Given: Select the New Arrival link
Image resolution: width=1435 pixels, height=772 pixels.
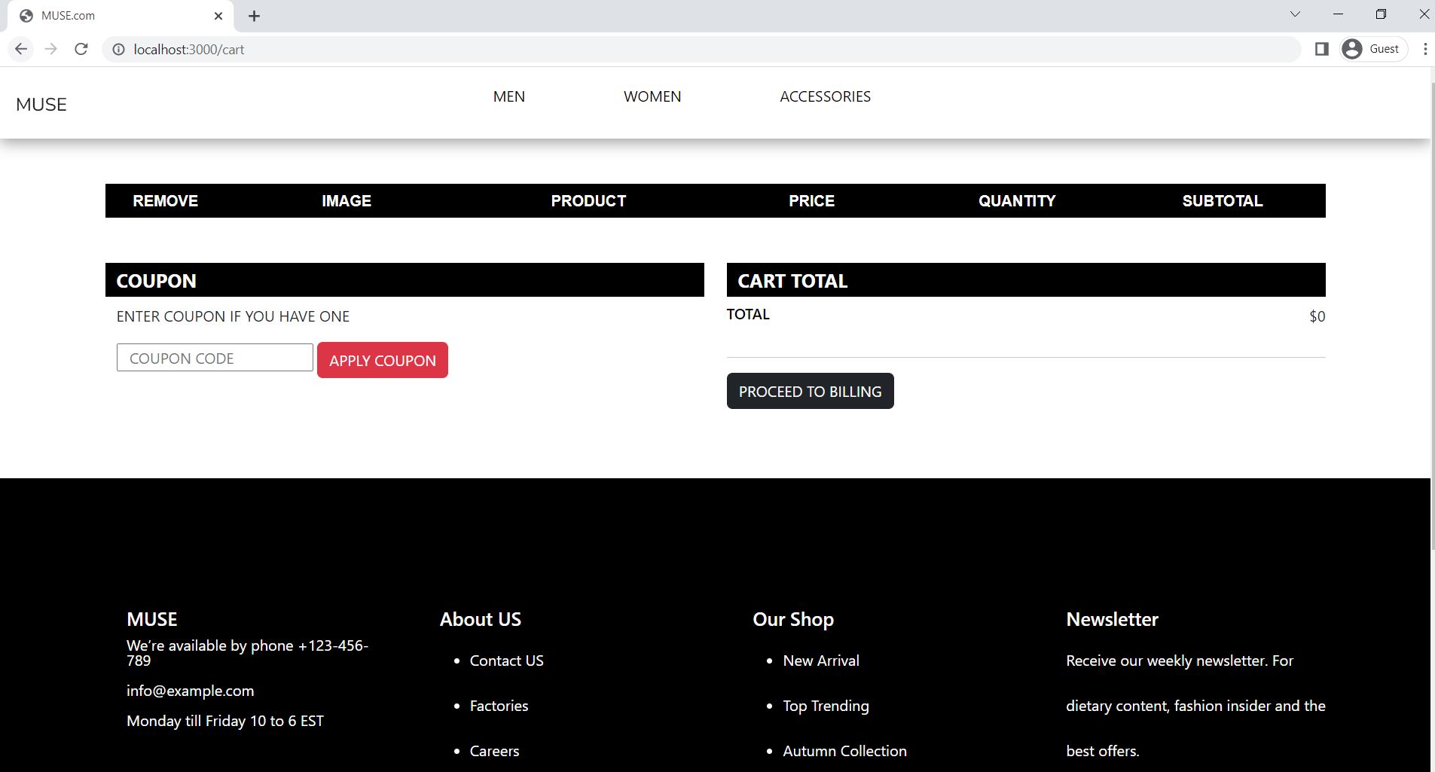Looking at the screenshot, I should 820,661.
